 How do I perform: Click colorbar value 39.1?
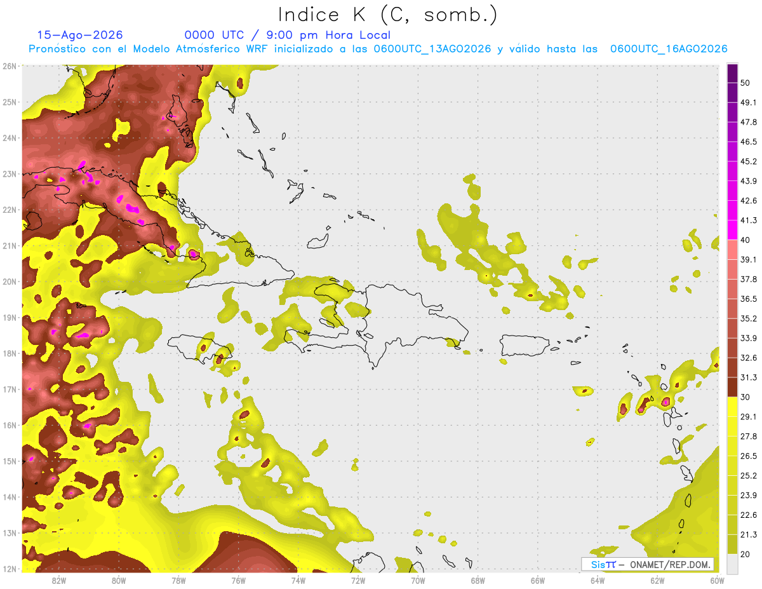click(748, 260)
